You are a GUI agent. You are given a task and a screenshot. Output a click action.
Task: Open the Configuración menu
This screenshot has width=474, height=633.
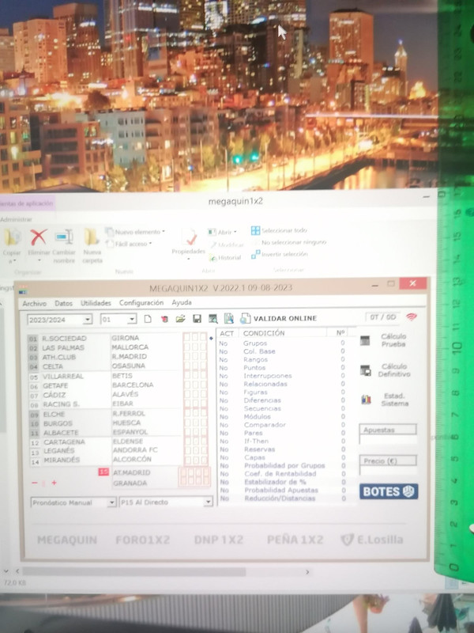click(x=141, y=303)
